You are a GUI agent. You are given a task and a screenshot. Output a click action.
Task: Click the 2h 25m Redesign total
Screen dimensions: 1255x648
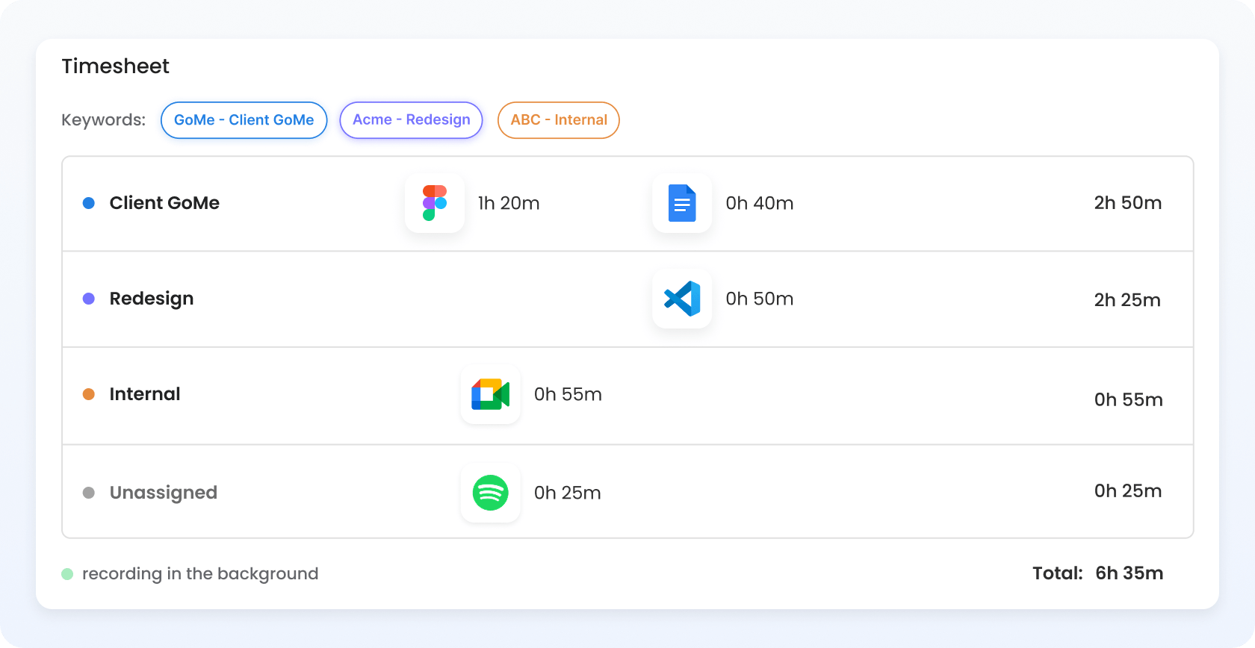pos(1127,300)
